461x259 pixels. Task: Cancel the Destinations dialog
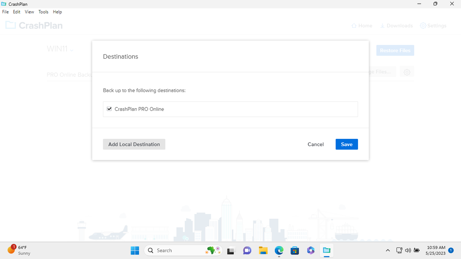(315, 144)
